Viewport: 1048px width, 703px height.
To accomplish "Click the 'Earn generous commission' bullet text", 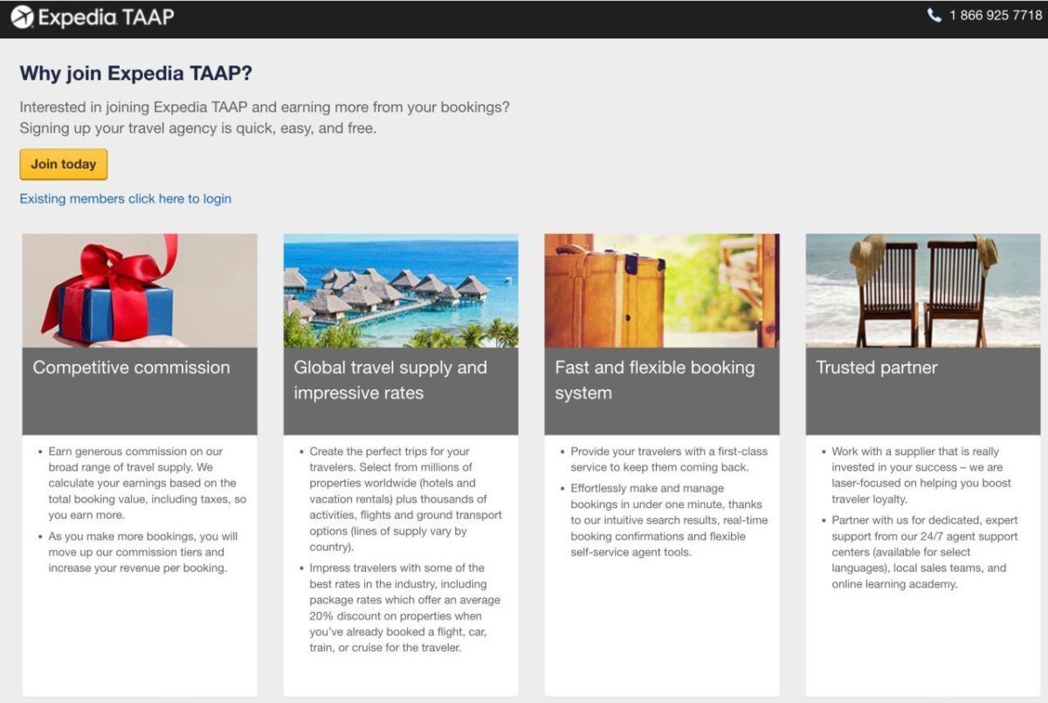I will click(148, 483).
